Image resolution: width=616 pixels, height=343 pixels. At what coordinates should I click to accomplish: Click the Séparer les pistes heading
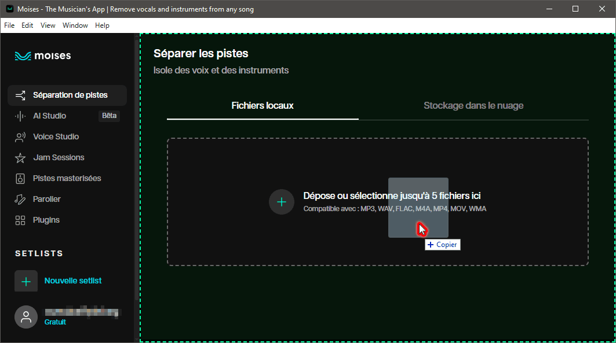[201, 53]
